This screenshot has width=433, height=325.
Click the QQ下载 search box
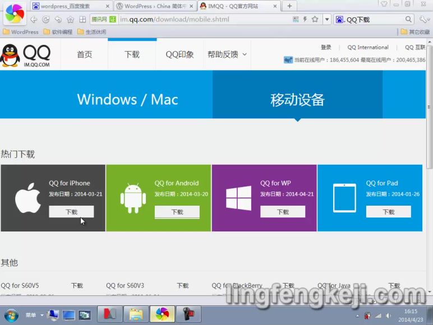coord(374,19)
